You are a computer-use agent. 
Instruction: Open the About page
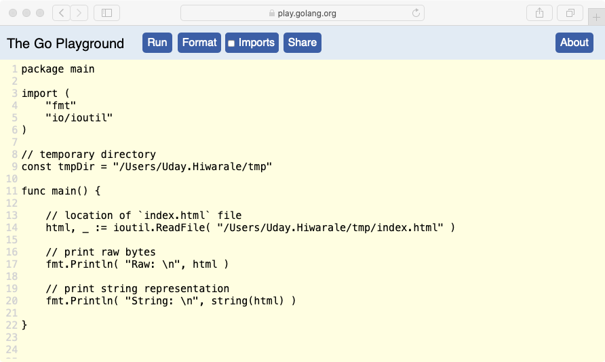[x=574, y=43]
